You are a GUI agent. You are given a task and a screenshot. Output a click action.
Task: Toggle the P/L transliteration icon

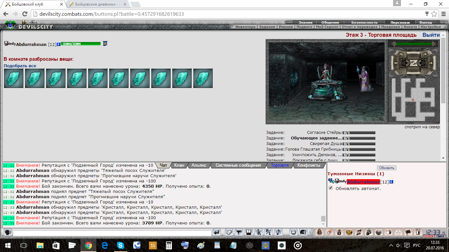click(x=268, y=232)
